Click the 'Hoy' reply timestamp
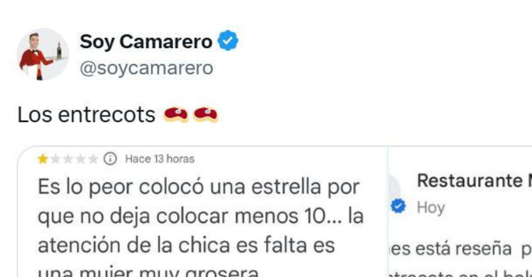The height and width of the screenshot is (277, 532). [431, 208]
